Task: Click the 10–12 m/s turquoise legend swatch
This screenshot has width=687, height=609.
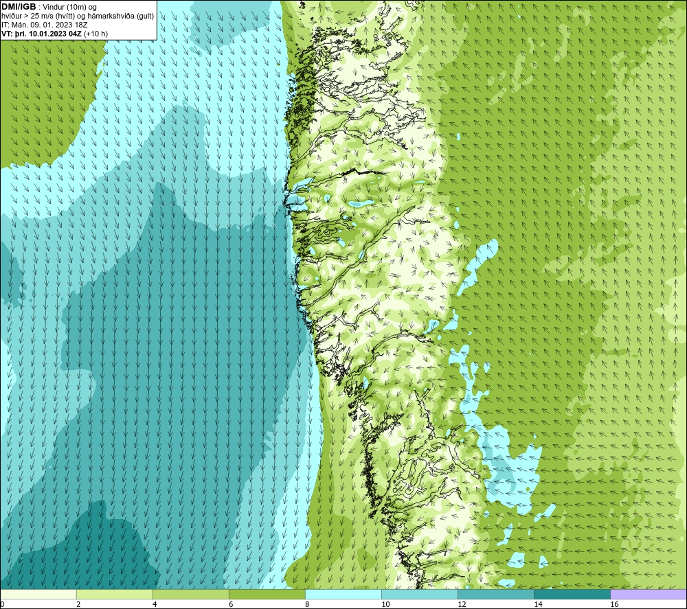Action: (x=420, y=594)
